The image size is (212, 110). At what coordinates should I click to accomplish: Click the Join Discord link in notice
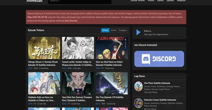[x=71, y=21]
